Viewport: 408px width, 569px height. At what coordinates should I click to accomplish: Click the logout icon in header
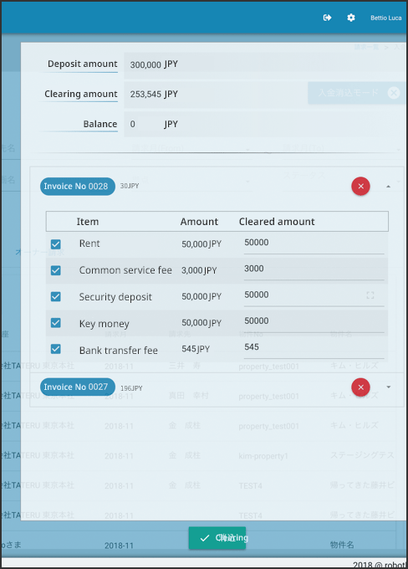pos(327,18)
